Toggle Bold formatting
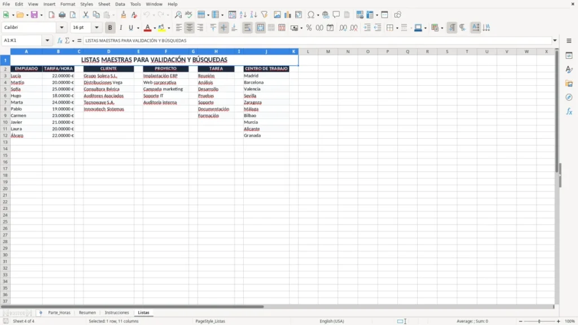 coord(110,28)
